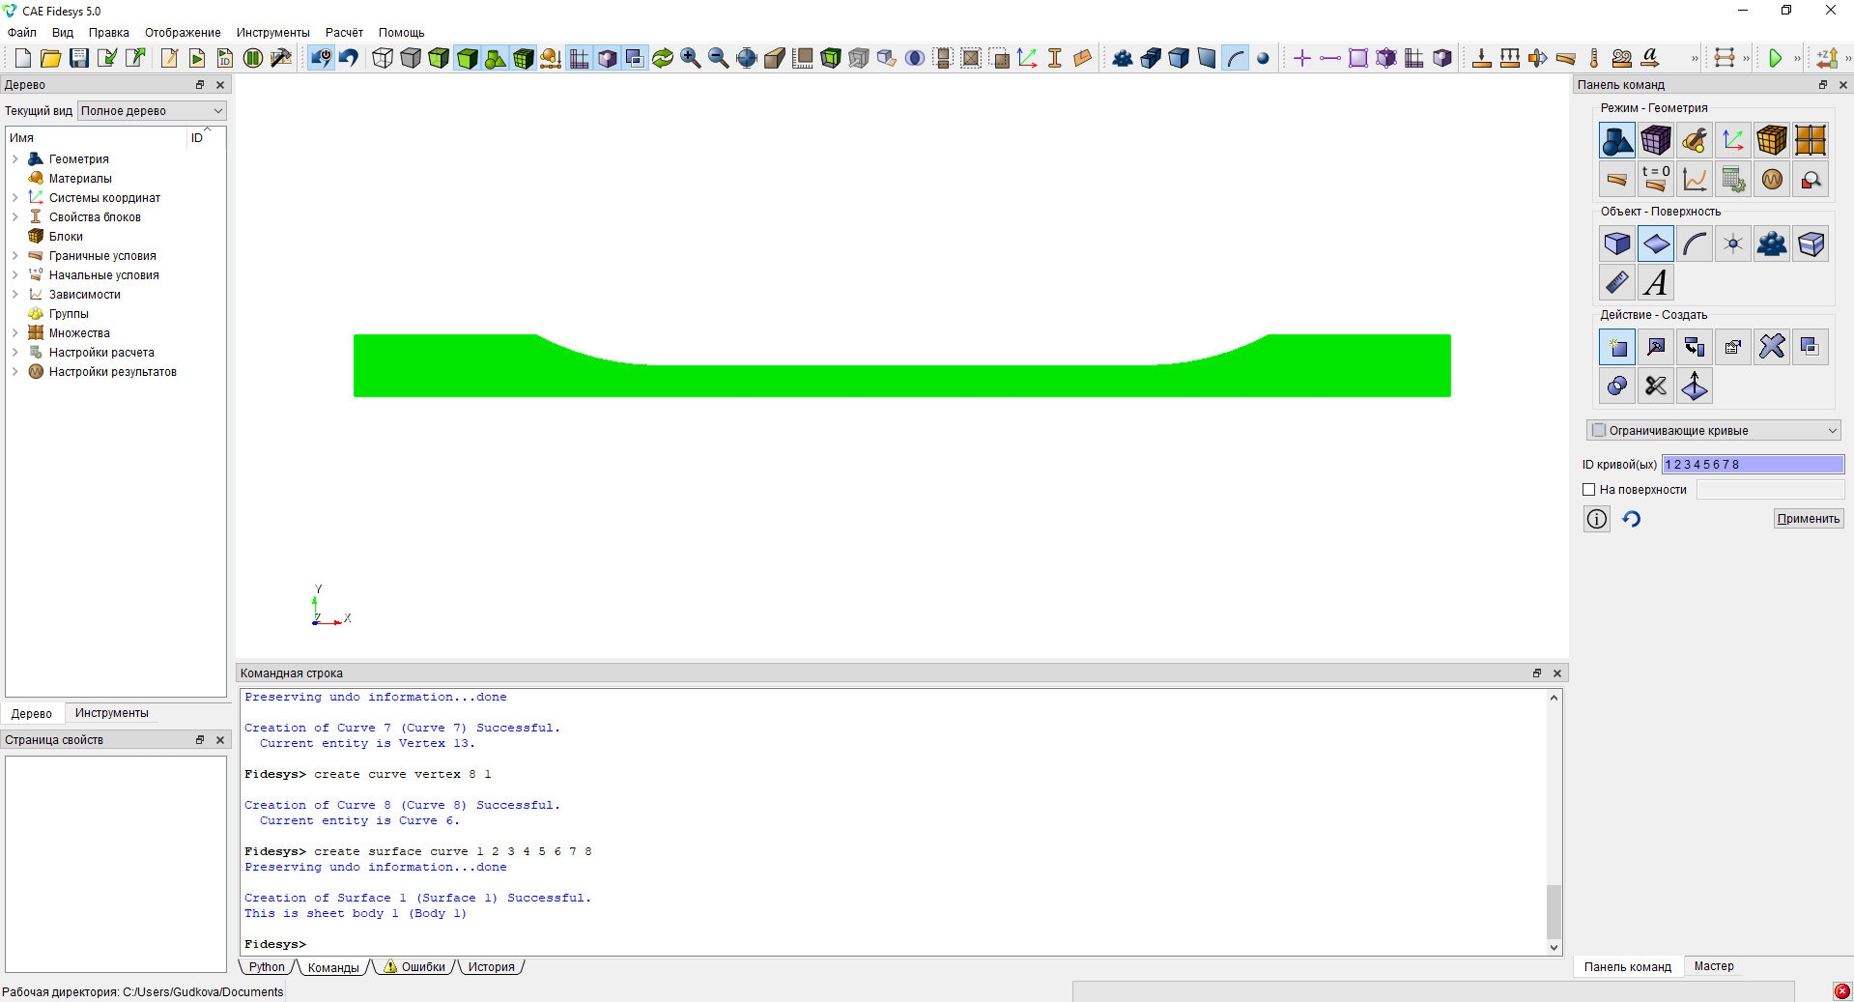Open coordinate systems mode icon
The height and width of the screenshot is (1002, 1854).
click(x=1733, y=140)
